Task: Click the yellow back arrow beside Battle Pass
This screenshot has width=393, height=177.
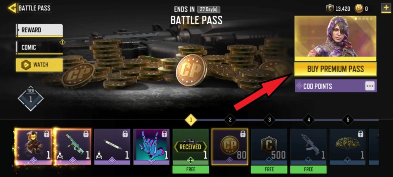Action: coord(12,8)
